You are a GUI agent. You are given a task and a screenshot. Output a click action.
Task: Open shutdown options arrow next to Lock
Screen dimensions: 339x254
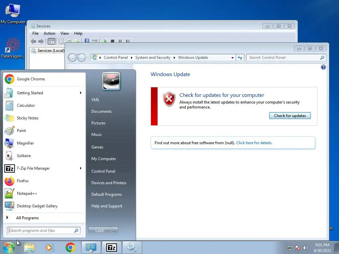click(114, 231)
